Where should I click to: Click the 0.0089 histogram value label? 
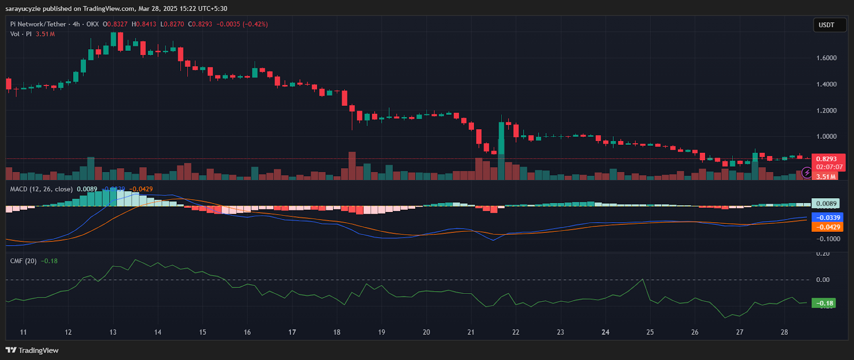coord(826,204)
